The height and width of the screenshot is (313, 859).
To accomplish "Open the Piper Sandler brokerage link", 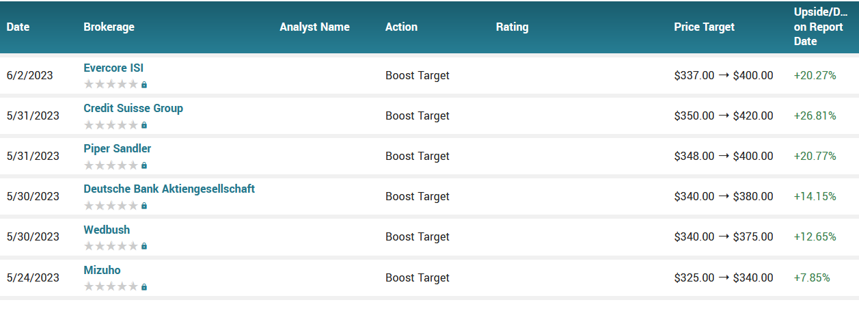I will (x=118, y=148).
